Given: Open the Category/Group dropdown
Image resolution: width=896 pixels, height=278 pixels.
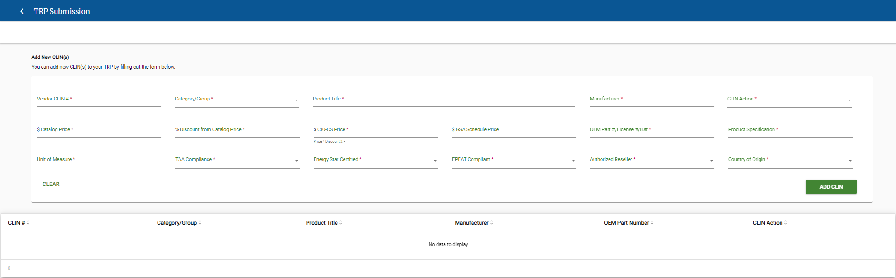Looking at the screenshot, I should pyautogui.click(x=237, y=100).
